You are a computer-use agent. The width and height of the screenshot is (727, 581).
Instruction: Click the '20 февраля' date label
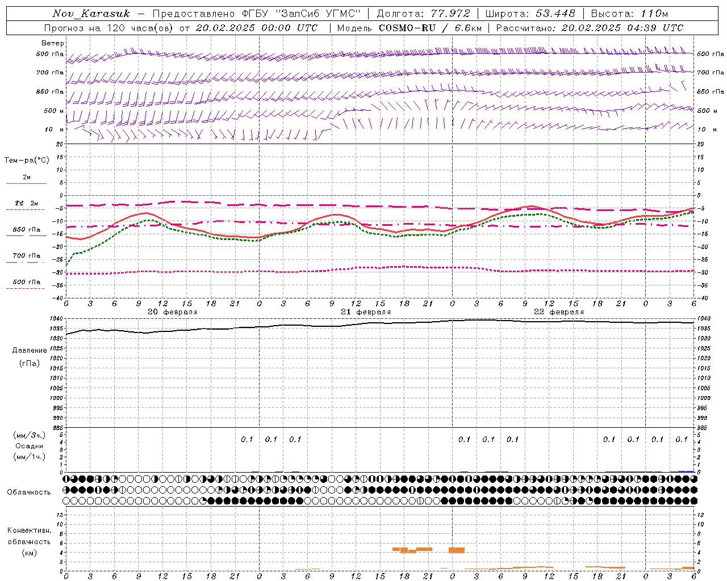[173, 312]
